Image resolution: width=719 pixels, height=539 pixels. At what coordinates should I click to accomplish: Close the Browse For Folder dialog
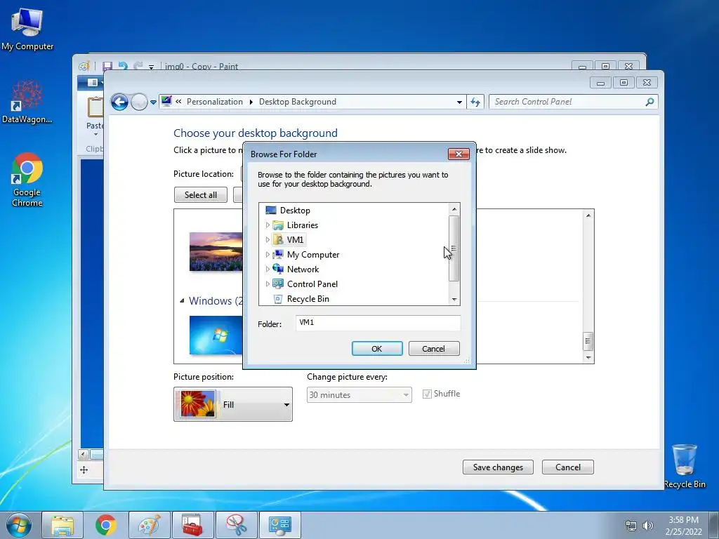[459, 154]
